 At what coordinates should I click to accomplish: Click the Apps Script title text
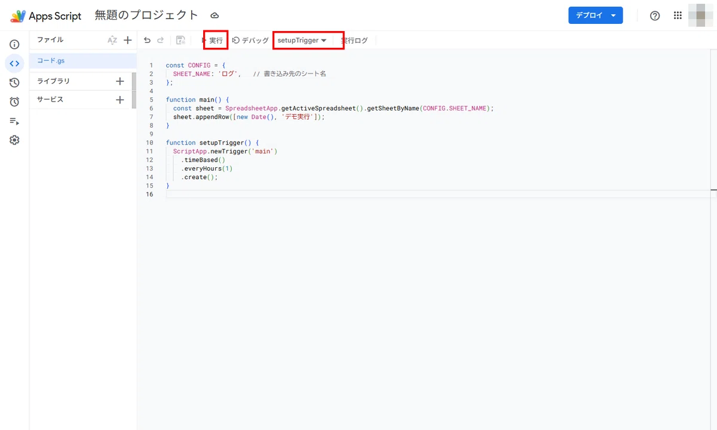click(x=55, y=16)
